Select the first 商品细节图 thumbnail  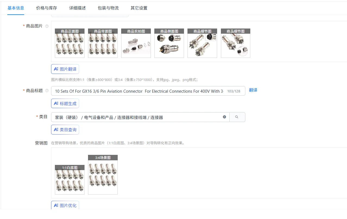point(202,43)
